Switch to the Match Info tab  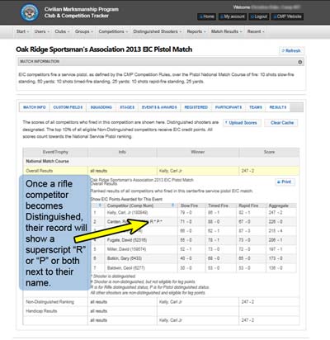(35, 107)
